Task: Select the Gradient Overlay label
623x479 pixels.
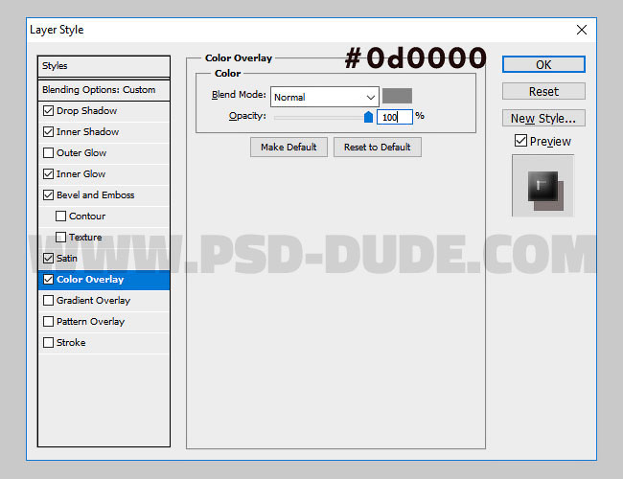Action: pyautogui.click(x=93, y=301)
